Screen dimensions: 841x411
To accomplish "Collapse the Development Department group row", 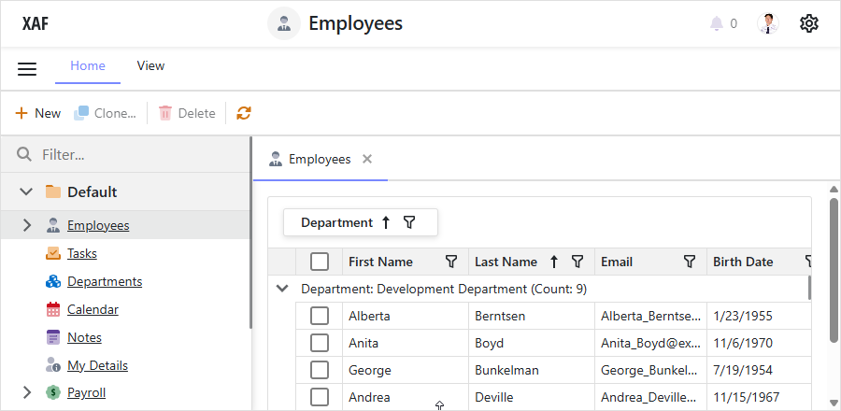I will click(282, 289).
